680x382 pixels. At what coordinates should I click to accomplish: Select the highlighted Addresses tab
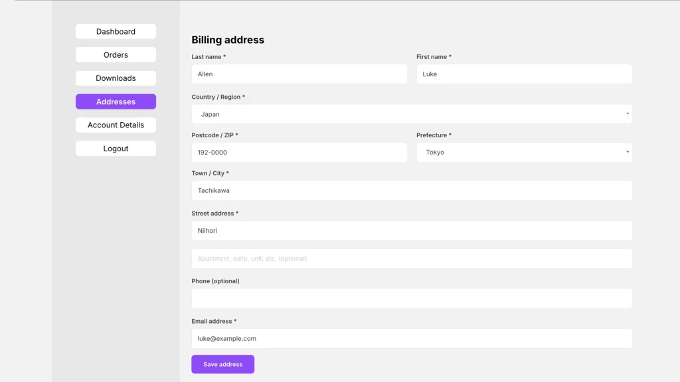tap(116, 101)
